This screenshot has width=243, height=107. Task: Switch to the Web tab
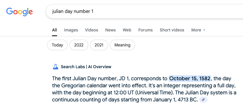pos(127,30)
